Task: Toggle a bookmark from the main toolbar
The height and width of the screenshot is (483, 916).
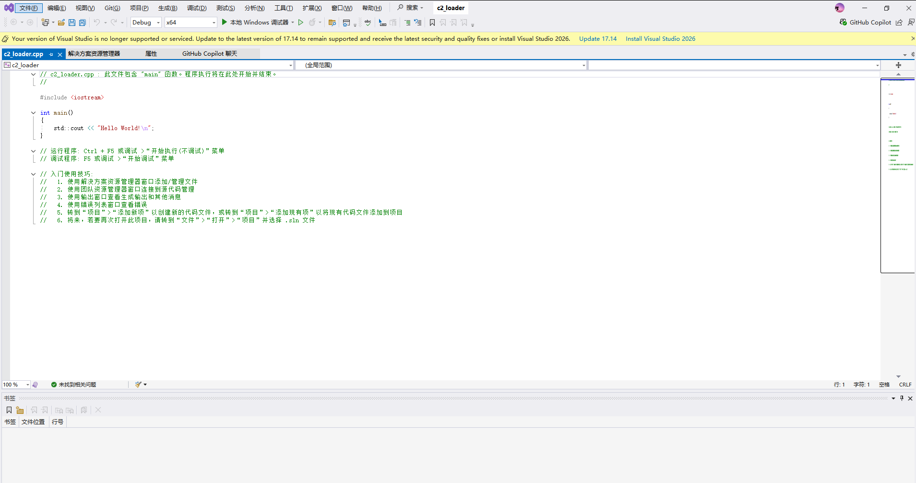Action: coord(432,23)
